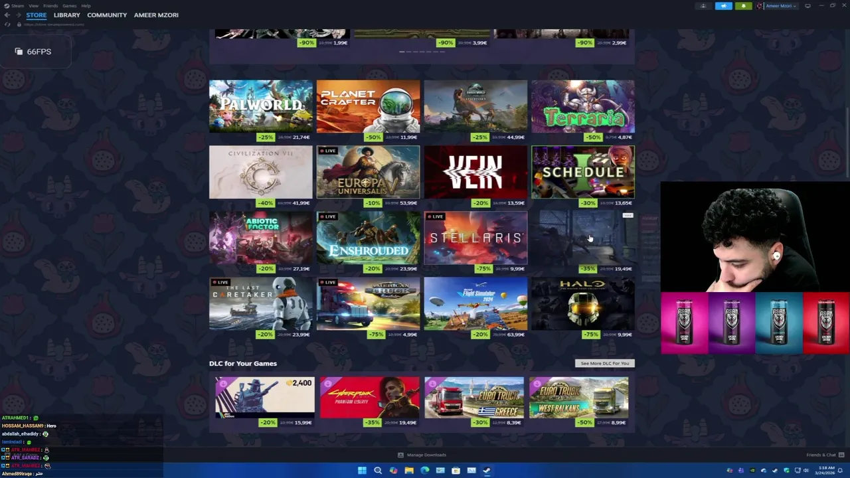Open the Steam friends activity icon in title bar
The image size is (850, 478).
[703, 6]
